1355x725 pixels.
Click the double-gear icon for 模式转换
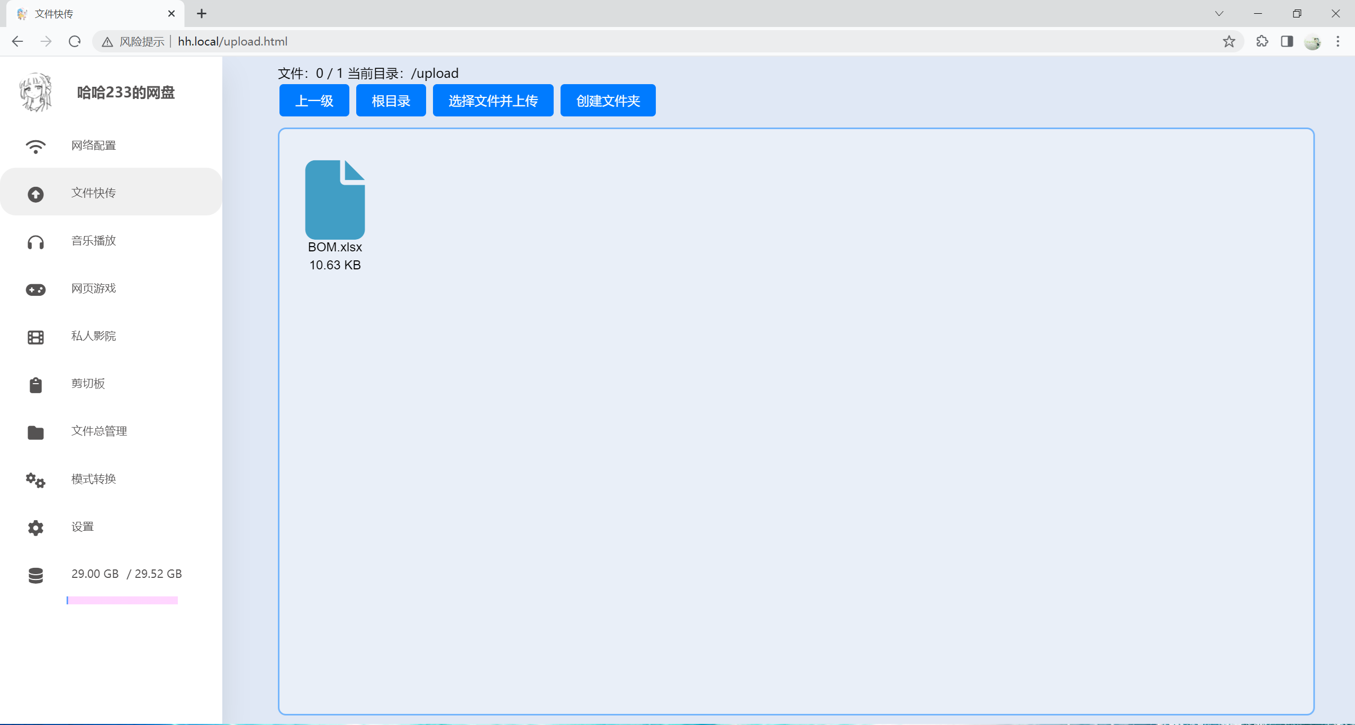click(35, 480)
